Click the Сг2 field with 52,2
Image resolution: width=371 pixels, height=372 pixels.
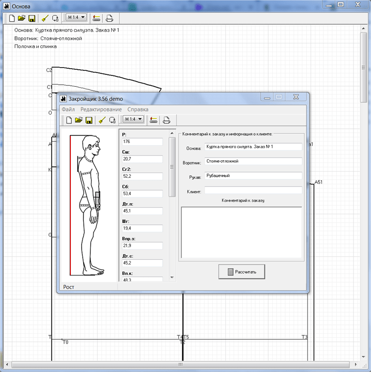[x=142, y=176]
